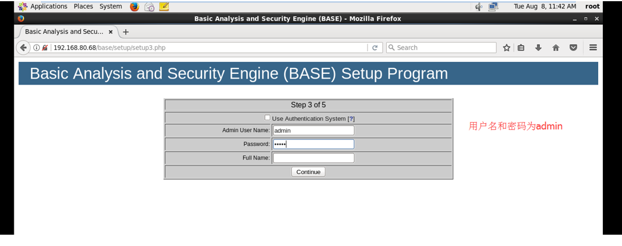Click the Firefox icon in window title bar
Image resolution: width=622 pixels, height=246 pixels.
tap(21, 18)
